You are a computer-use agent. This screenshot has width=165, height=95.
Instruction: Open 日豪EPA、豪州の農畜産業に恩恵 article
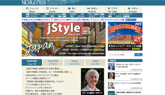point(40,91)
